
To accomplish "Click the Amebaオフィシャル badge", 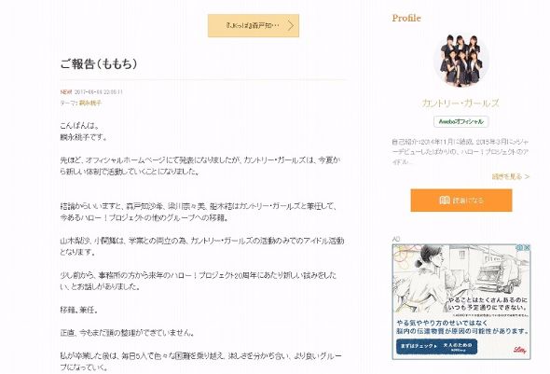I will pyautogui.click(x=461, y=122).
